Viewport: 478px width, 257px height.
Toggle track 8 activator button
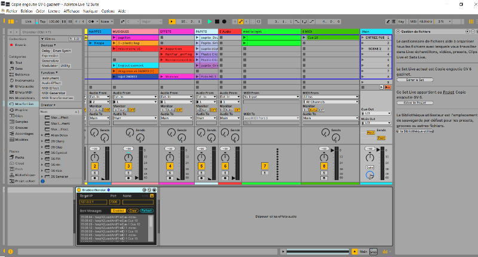pyautogui.click(x=324, y=166)
